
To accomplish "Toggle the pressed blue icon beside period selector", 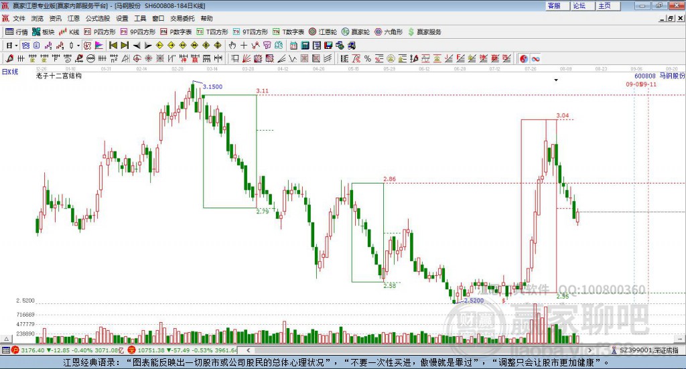I will tap(26, 46).
